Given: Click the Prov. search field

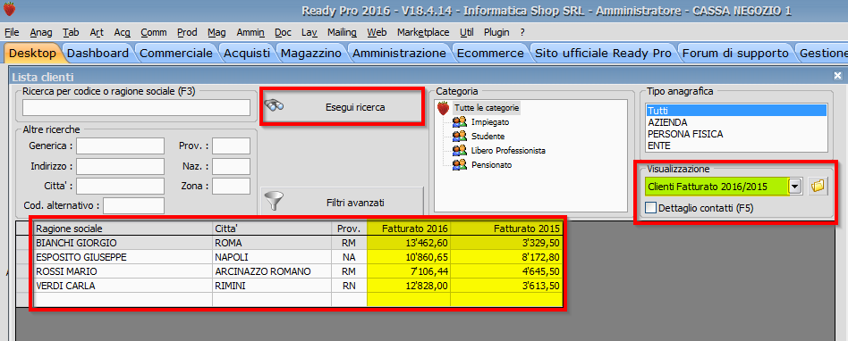Looking at the screenshot, I should [231, 146].
